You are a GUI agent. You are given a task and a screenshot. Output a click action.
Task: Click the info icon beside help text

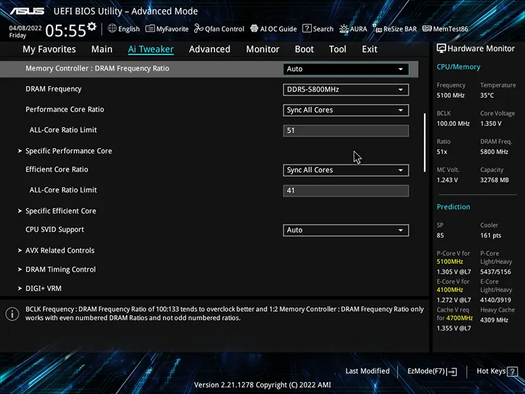click(12, 314)
